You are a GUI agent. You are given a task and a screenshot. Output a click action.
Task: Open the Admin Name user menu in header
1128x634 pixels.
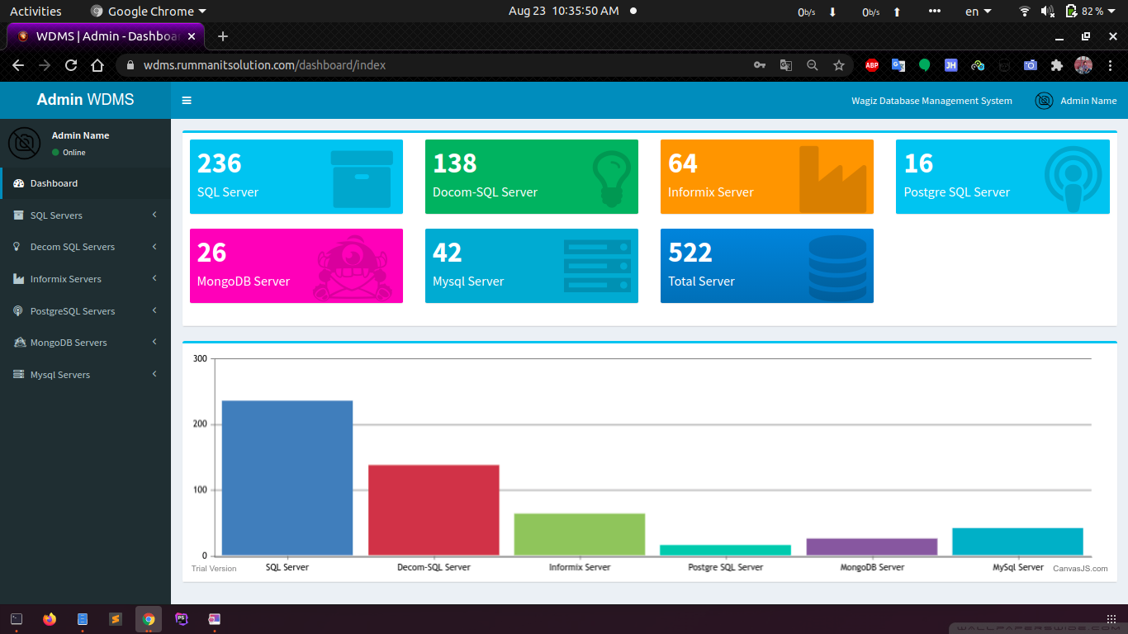[x=1076, y=101]
